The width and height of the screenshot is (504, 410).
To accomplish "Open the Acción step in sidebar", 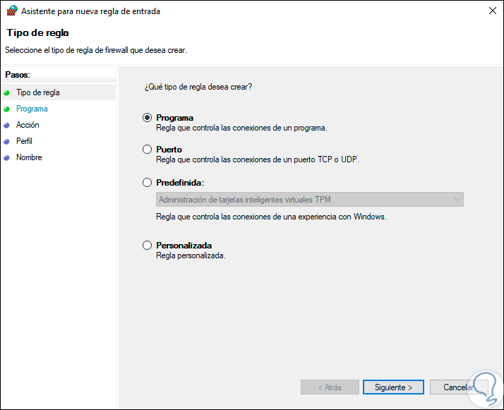I will (28, 125).
